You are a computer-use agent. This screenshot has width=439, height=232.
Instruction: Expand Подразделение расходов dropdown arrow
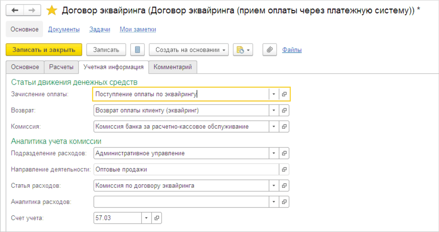click(274, 153)
